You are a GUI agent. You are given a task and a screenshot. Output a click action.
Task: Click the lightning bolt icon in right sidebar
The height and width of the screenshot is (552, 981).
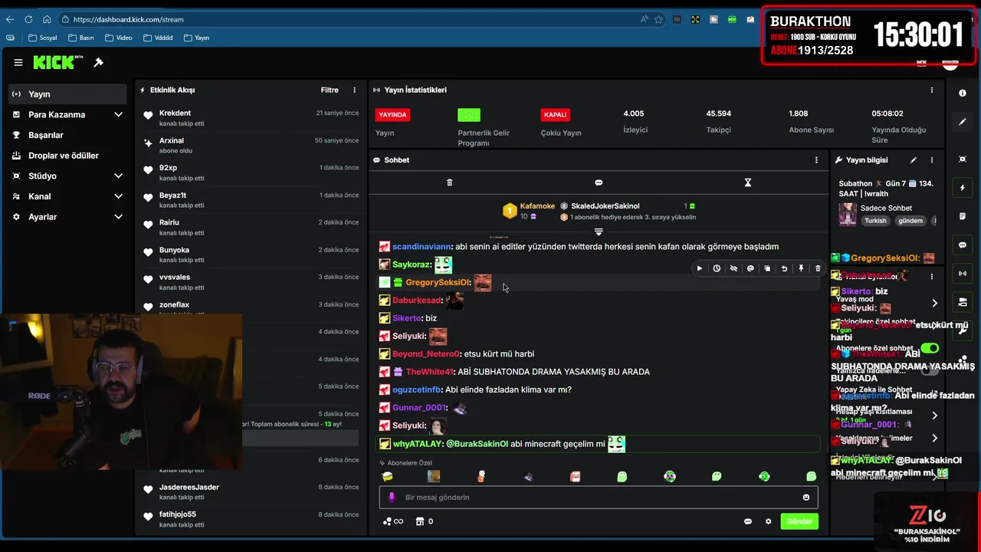point(963,188)
